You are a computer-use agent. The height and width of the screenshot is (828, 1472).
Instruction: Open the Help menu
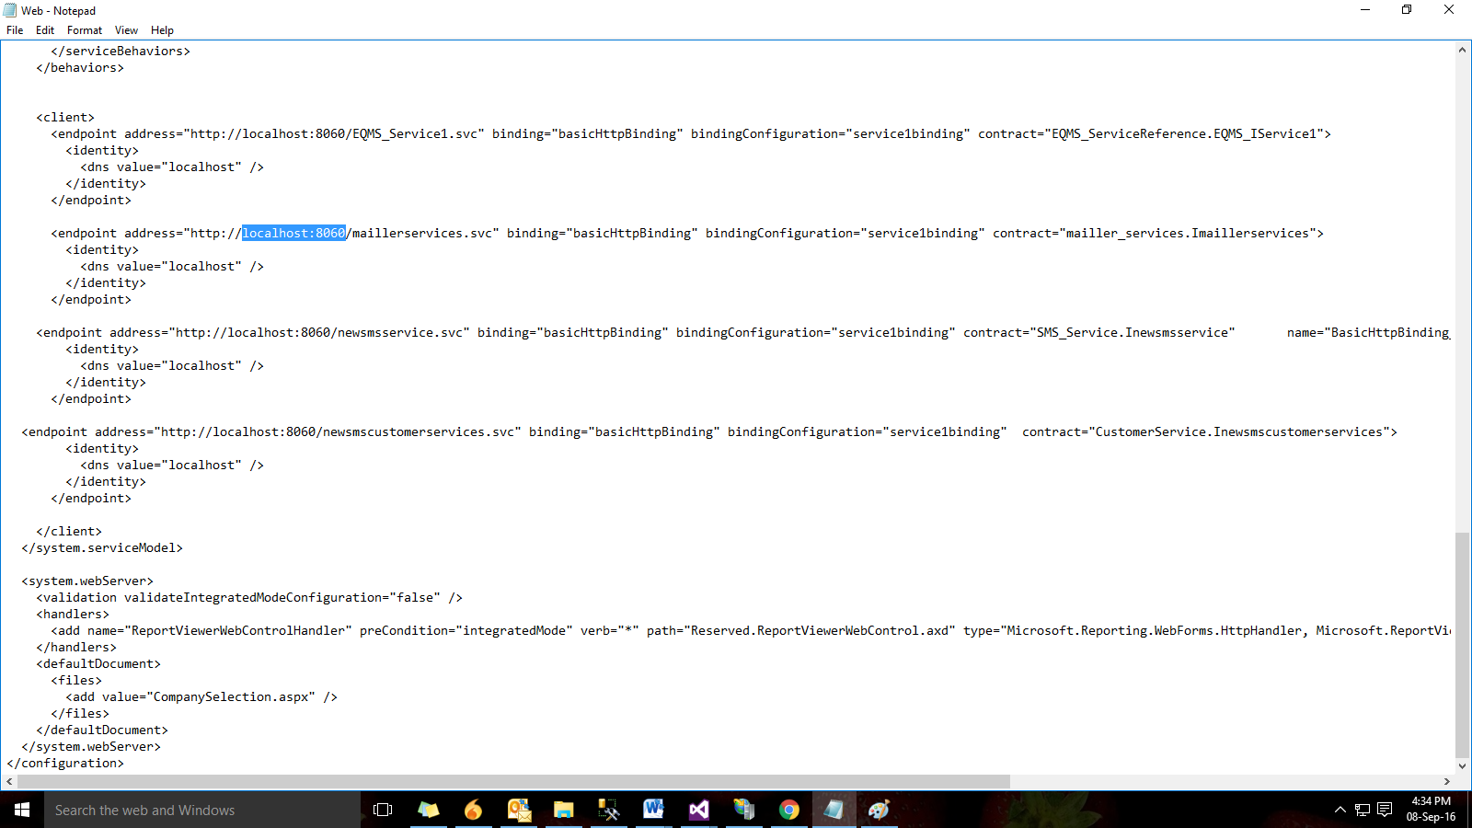pyautogui.click(x=162, y=30)
